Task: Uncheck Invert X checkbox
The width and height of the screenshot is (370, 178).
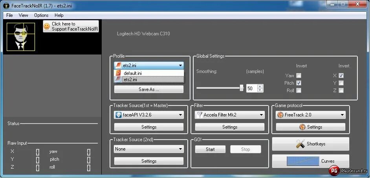Action: click(341, 76)
